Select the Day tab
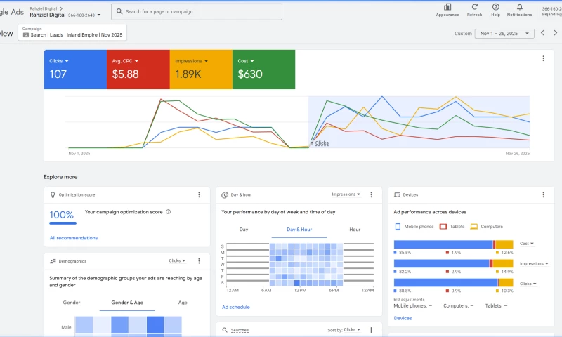Screen dimensions: 562x337 tap(244, 230)
